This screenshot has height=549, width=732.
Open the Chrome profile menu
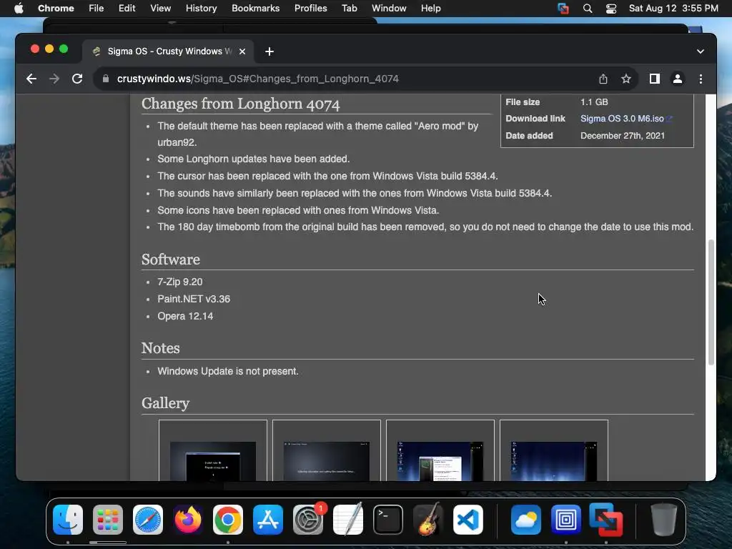tap(678, 79)
